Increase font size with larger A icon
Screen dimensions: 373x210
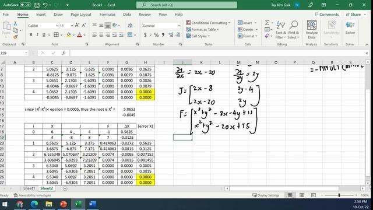(77, 25)
